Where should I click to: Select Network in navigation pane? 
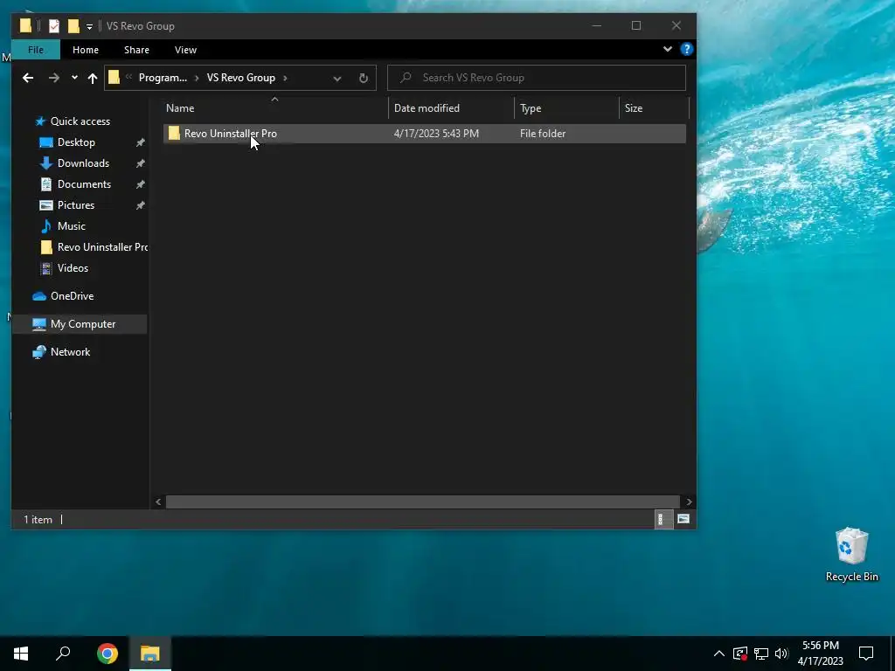(70, 352)
